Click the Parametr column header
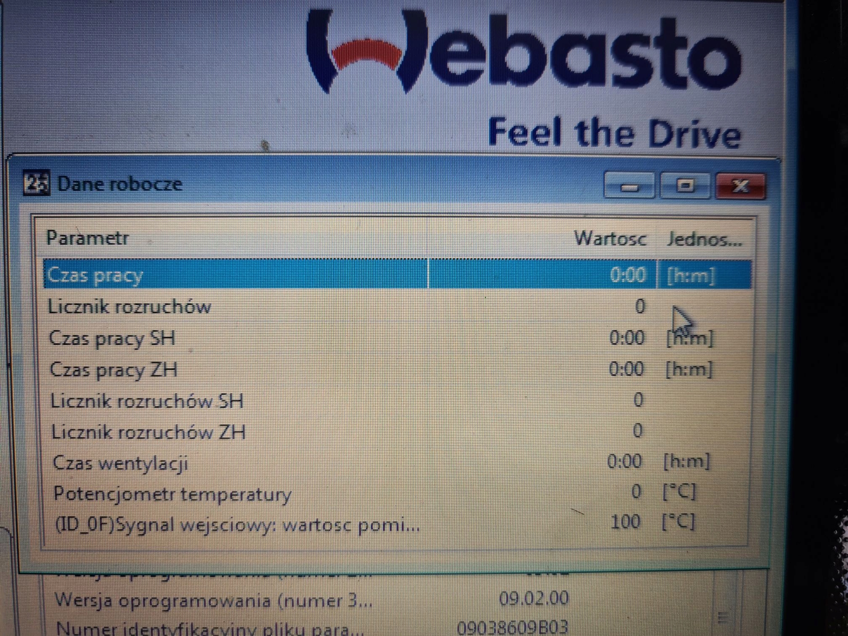Viewport: 848px width, 636px height. (x=87, y=238)
